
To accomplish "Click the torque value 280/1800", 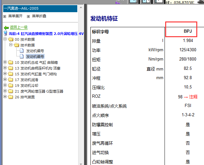I will [188, 59].
